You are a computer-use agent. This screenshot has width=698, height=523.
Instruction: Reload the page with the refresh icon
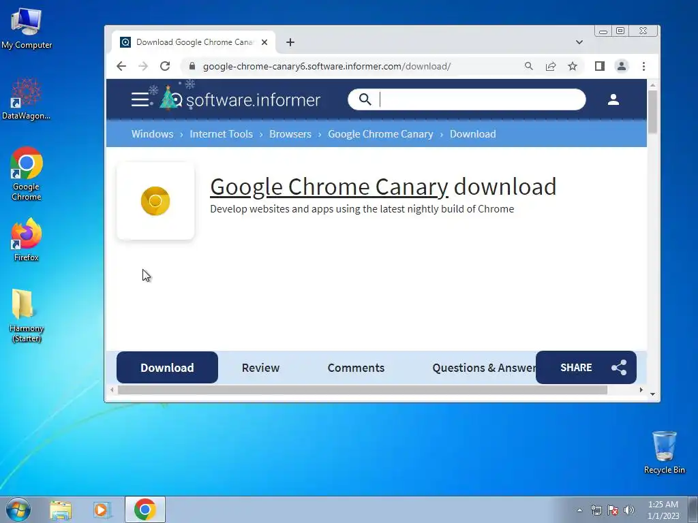click(165, 66)
